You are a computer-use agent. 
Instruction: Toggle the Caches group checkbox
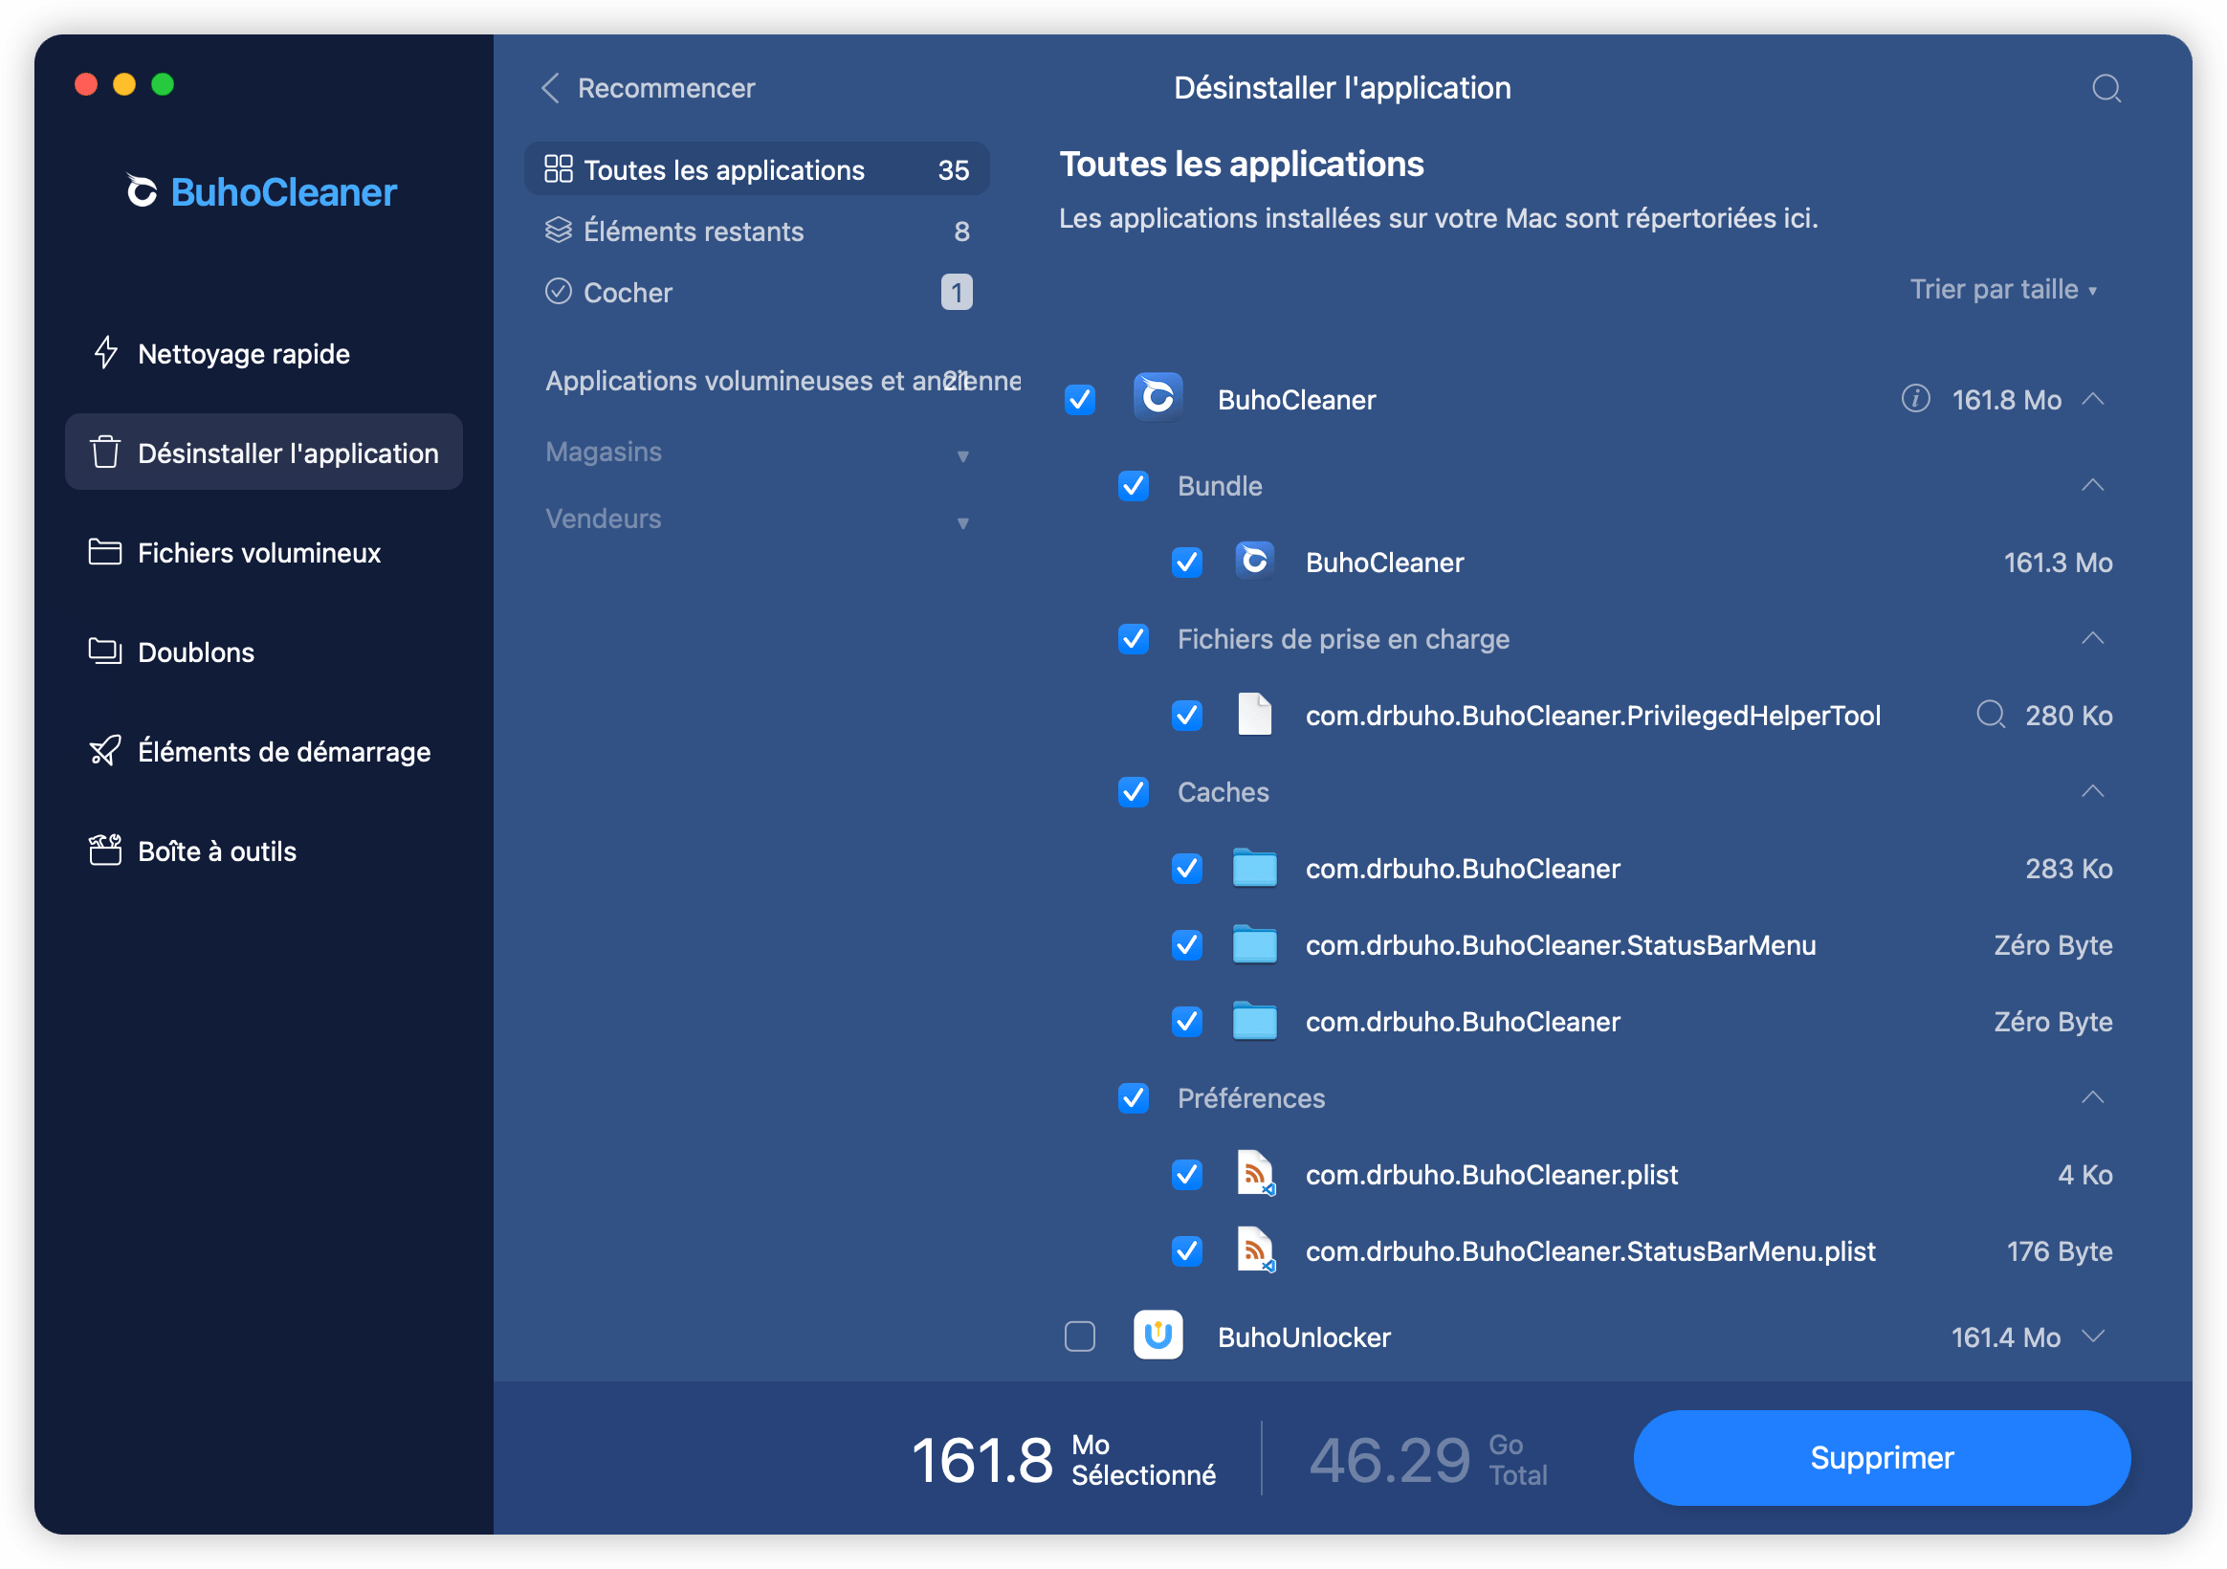pyautogui.click(x=1133, y=792)
